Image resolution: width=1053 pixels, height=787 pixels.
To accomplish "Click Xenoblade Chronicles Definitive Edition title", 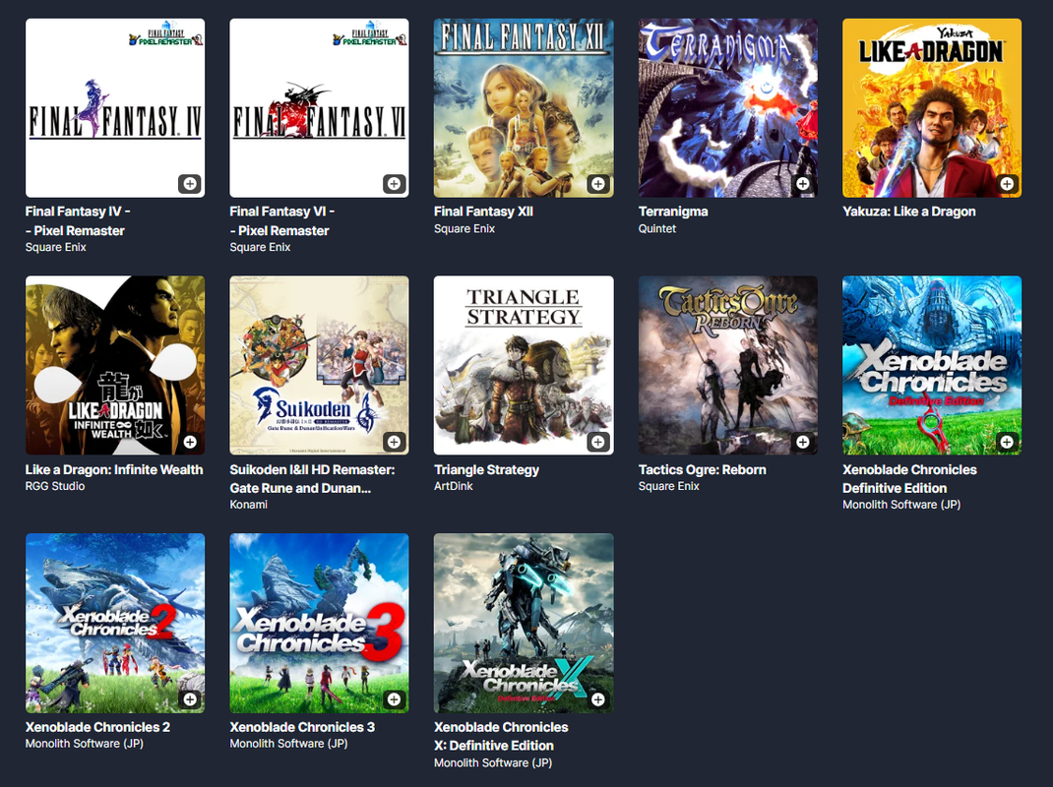I will tap(910, 479).
